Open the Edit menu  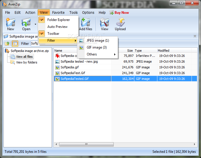18,13
